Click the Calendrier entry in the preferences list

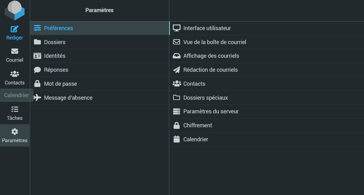(x=196, y=139)
